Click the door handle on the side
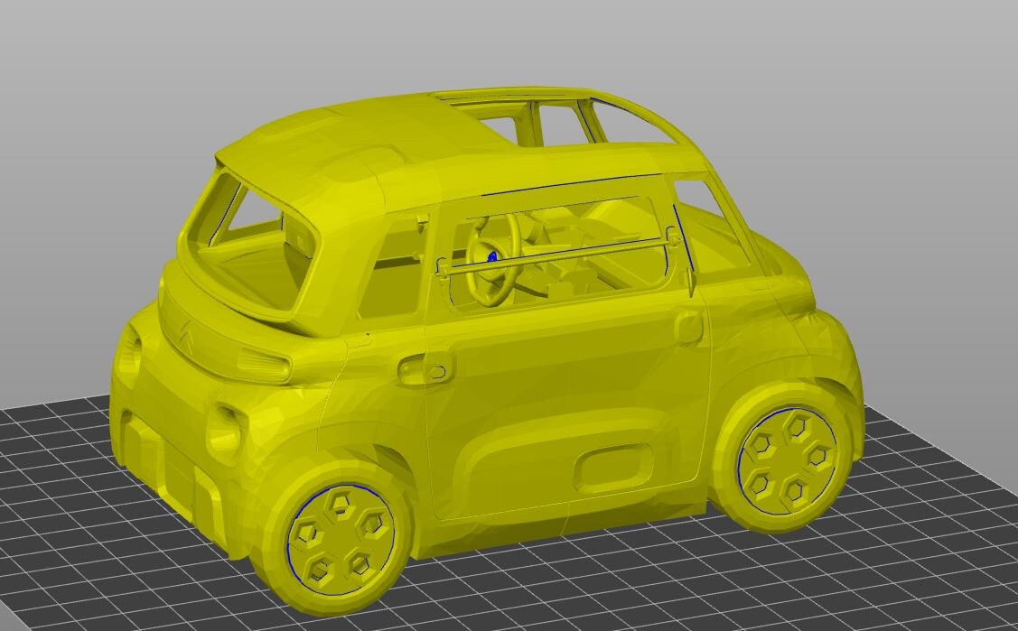 (x=425, y=368)
